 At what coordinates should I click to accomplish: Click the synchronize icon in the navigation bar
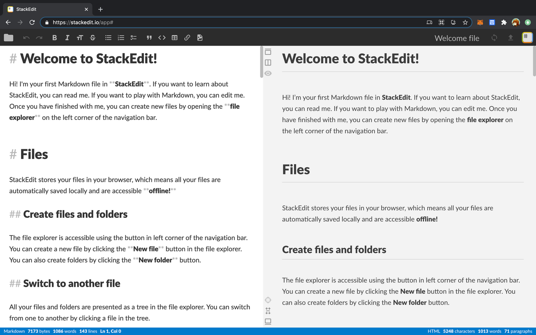click(494, 38)
